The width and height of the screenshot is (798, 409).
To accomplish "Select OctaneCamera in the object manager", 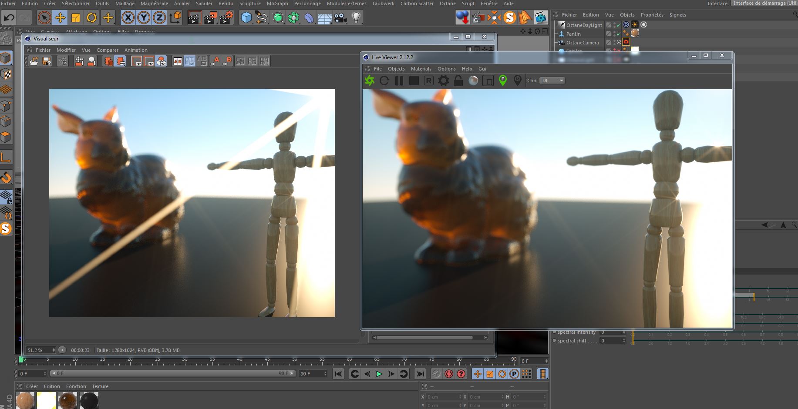I will coord(583,43).
